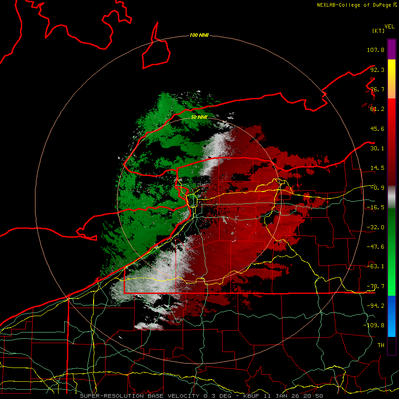Click the TH legend label
Image resolution: width=399 pixels, height=399 pixels.
(x=381, y=345)
